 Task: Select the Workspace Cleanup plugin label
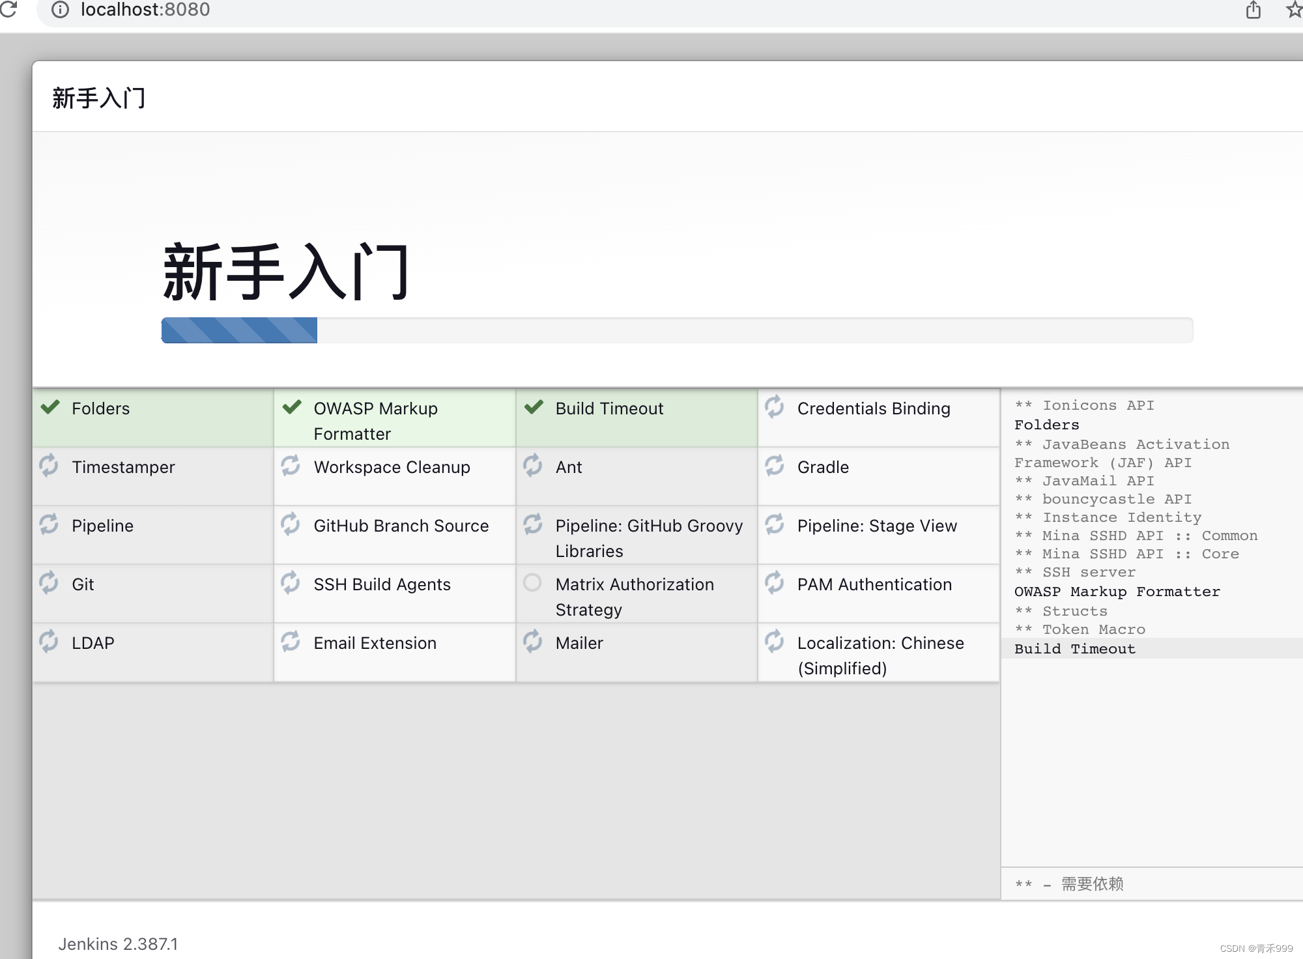click(392, 467)
